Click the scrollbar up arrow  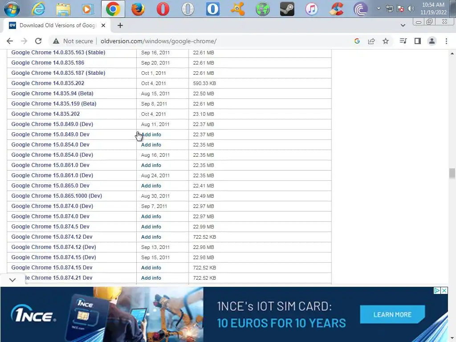pyautogui.click(x=452, y=53)
